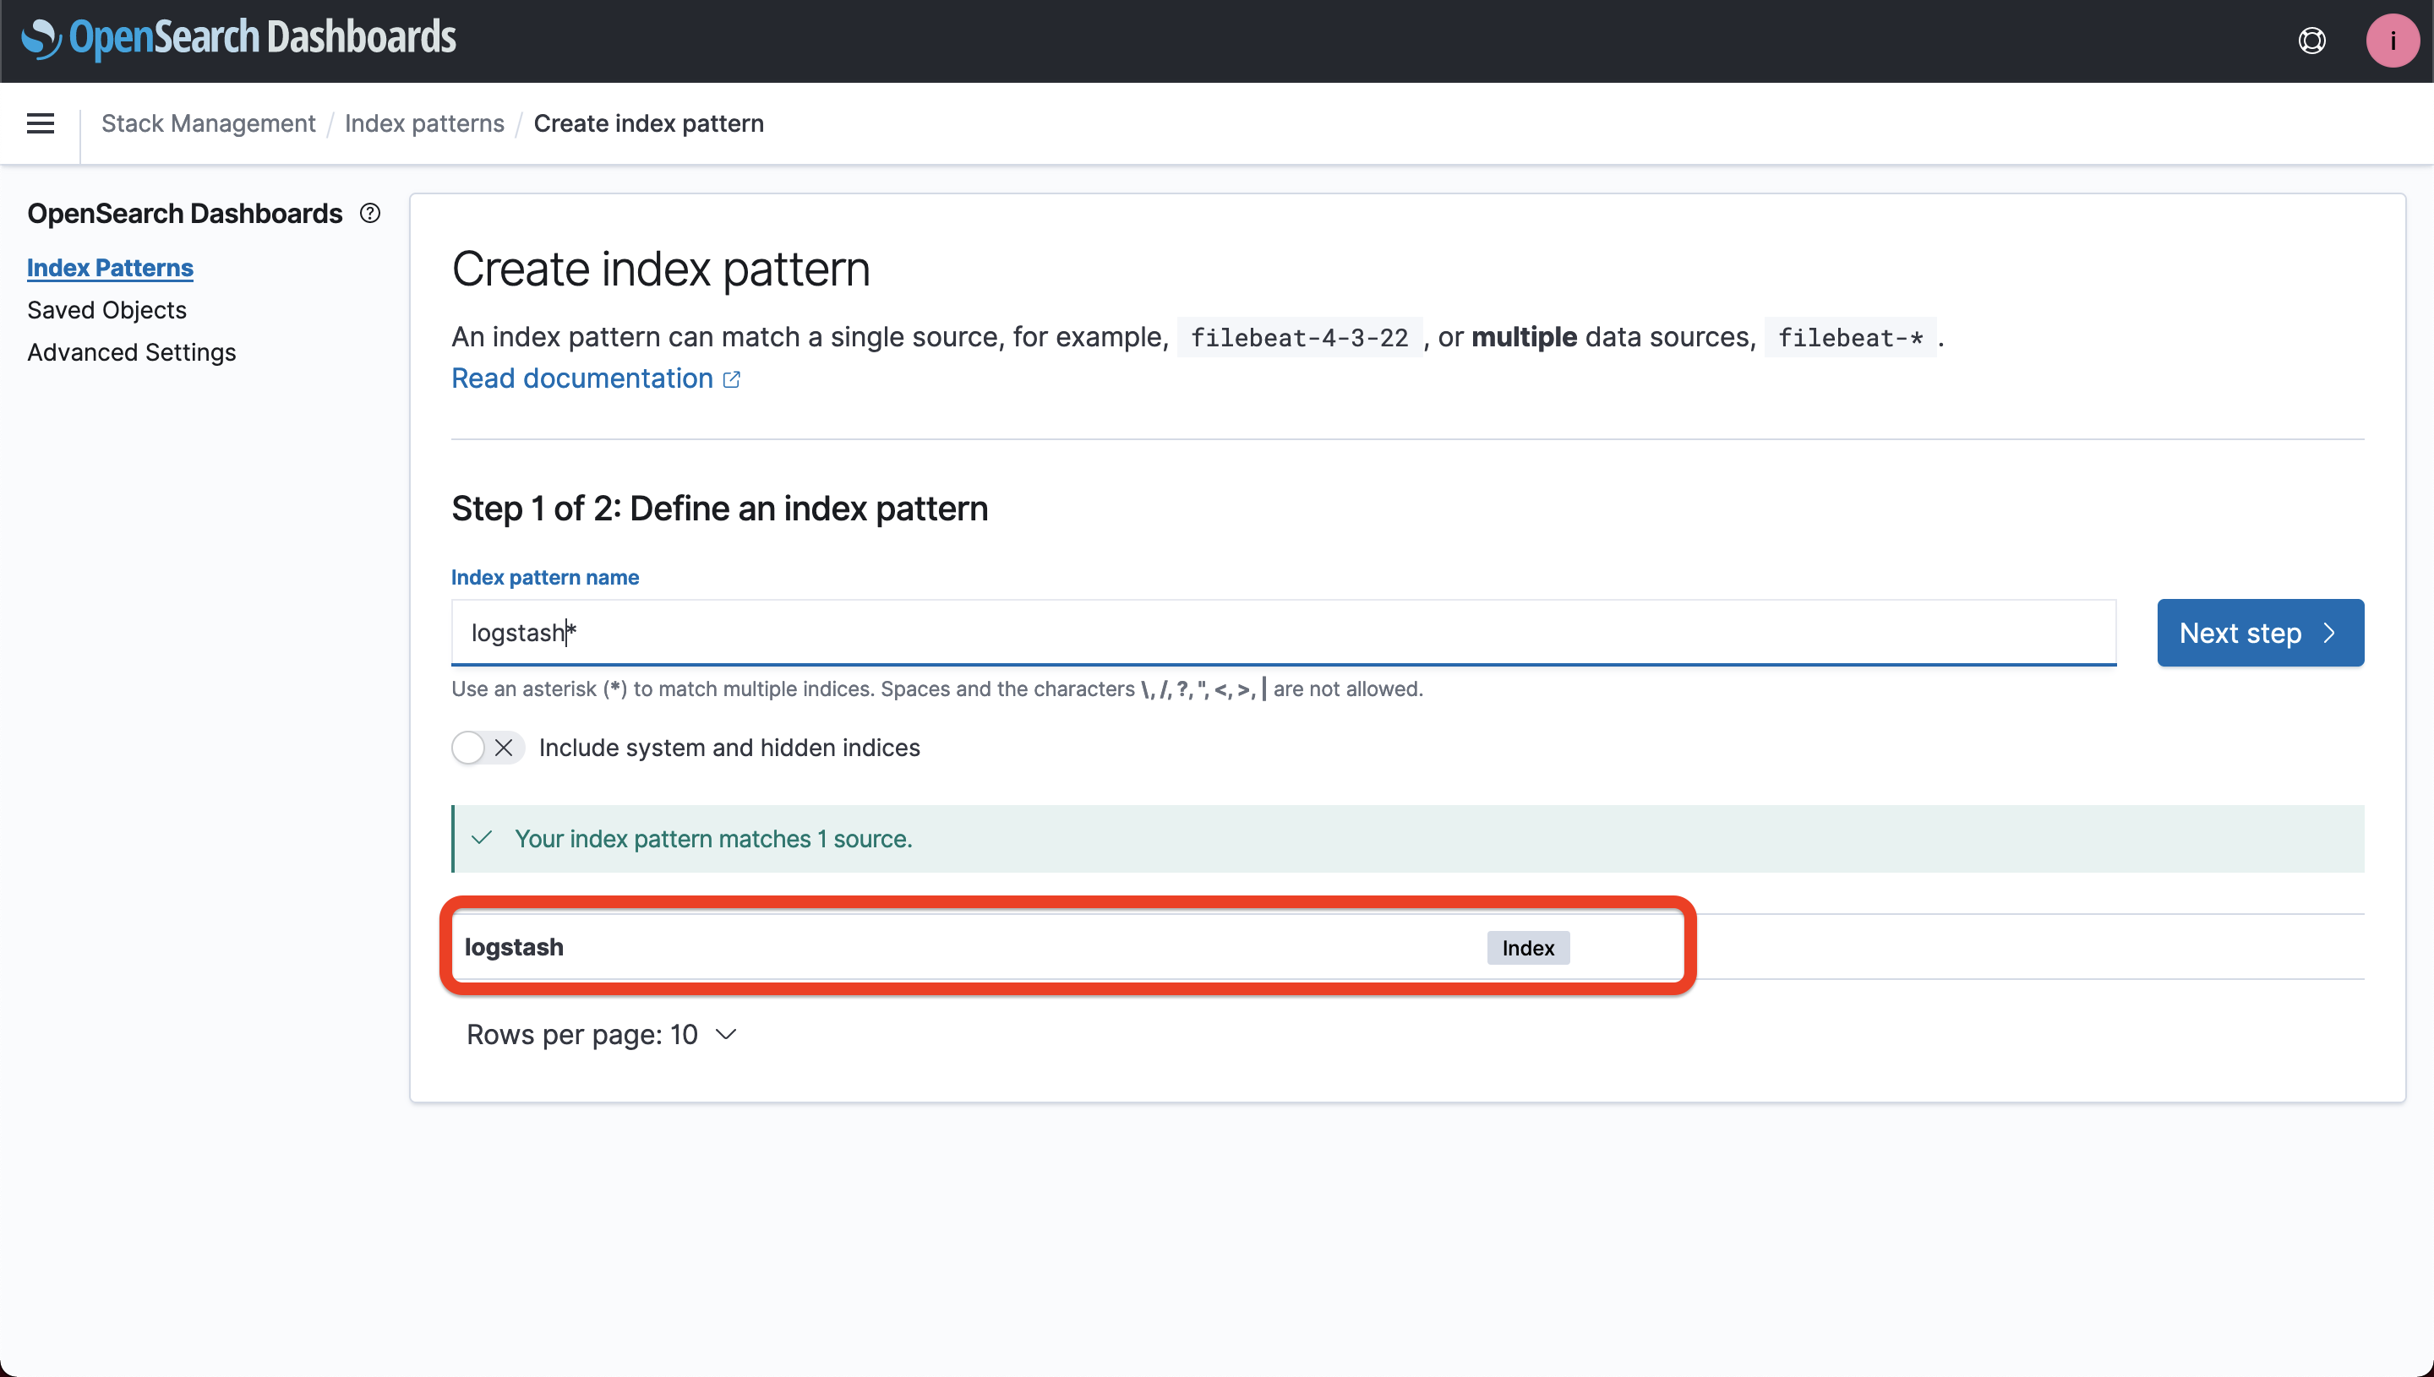Select Index Patterns in the sidebar
2434x1377 pixels.
point(110,268)
